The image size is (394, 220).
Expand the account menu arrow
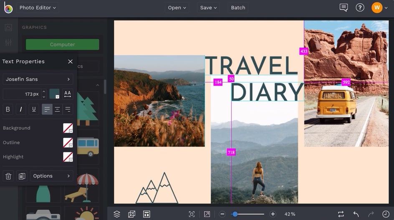pyautogui.click(x=386, y=8)
